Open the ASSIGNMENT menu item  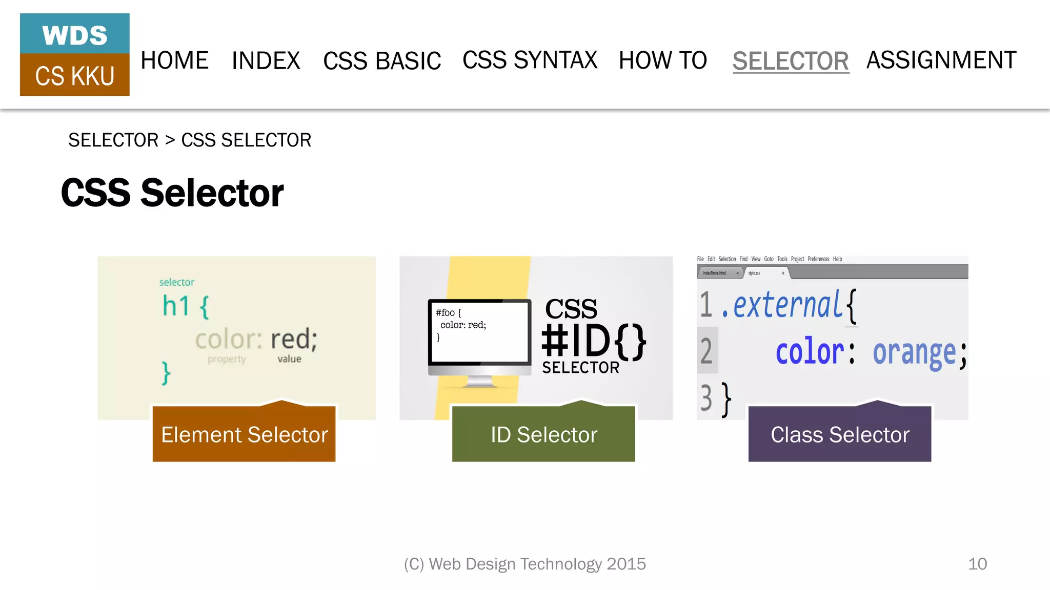pyautogui.click(x=941, y=60)
